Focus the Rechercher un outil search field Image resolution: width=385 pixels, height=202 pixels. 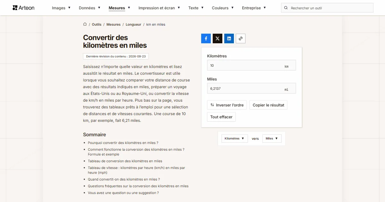click(x=327, y=8)
